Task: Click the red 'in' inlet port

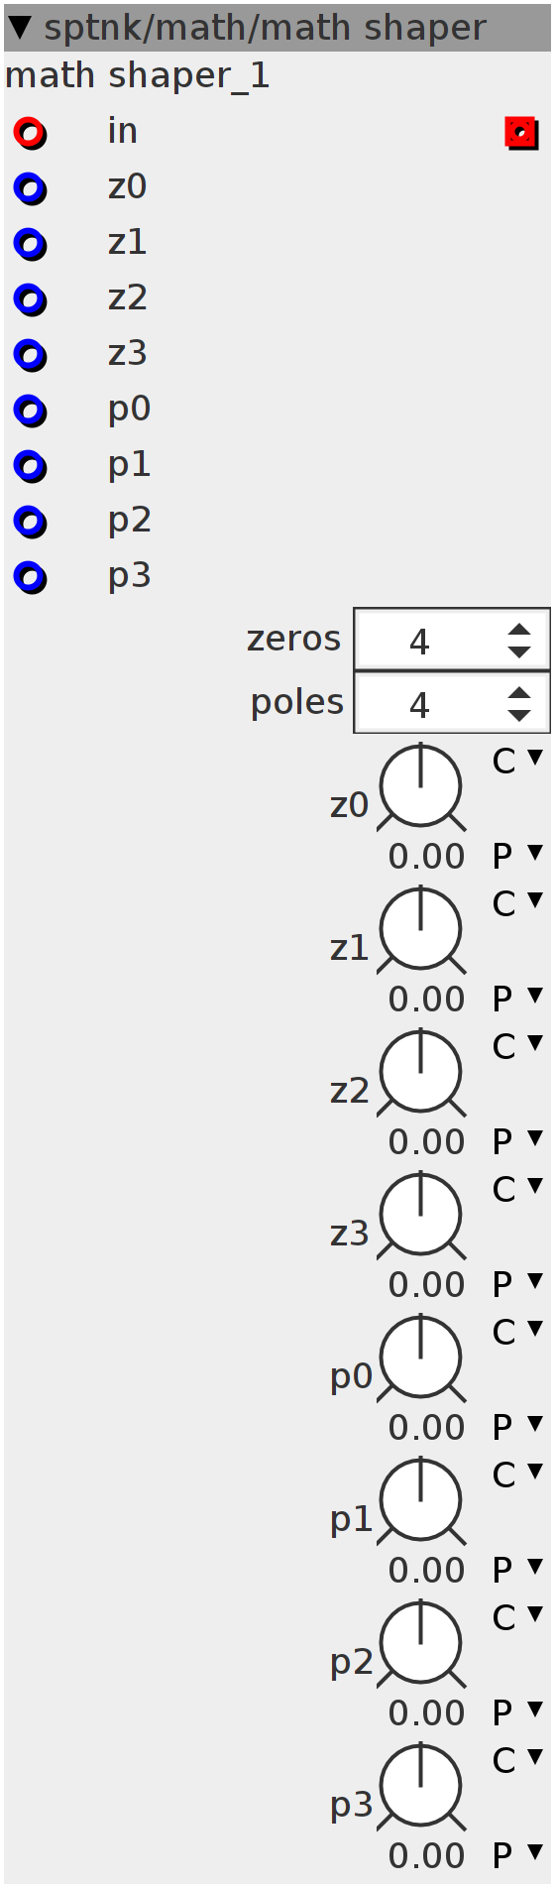Action: click(30, 132)
